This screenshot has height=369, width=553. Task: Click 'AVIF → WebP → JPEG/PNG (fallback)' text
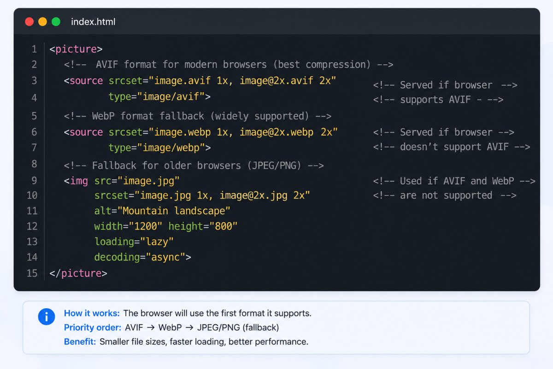pos(202,327)
